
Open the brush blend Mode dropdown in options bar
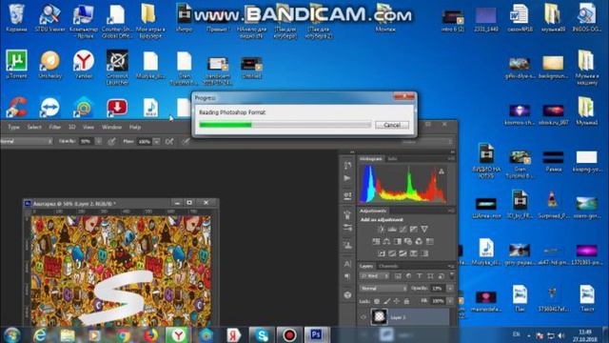pyautogui.click(x=26, y=142)
